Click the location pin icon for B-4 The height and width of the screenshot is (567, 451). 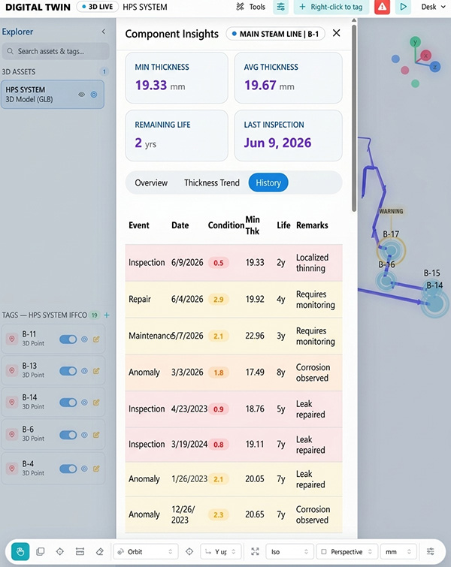point(12,469)
